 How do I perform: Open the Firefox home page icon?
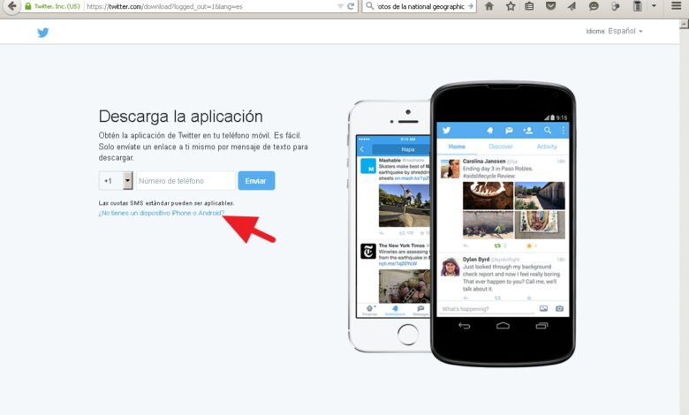click(x=488, y=6)
